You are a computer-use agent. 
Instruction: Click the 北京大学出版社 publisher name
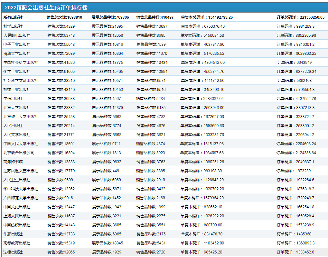(x=17, y=108)
